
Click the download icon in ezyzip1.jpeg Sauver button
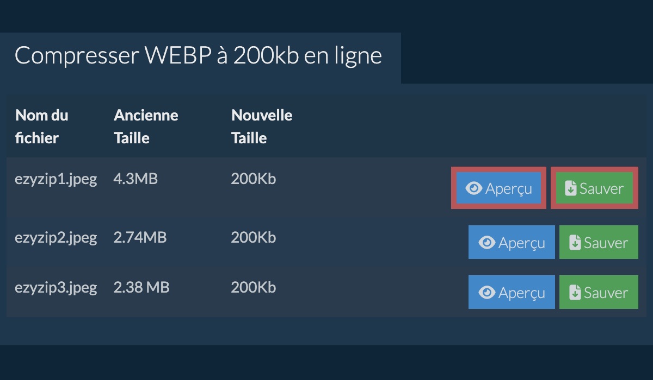[570, 188]
